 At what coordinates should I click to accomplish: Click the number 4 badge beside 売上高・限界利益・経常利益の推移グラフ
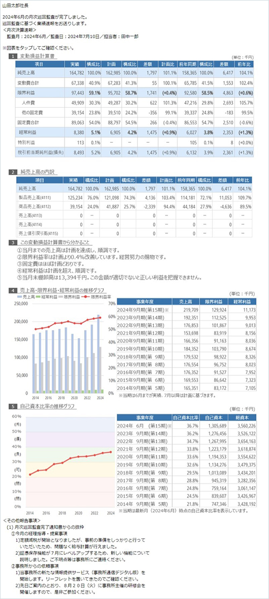pyautogui.click(x=13, y=290)
